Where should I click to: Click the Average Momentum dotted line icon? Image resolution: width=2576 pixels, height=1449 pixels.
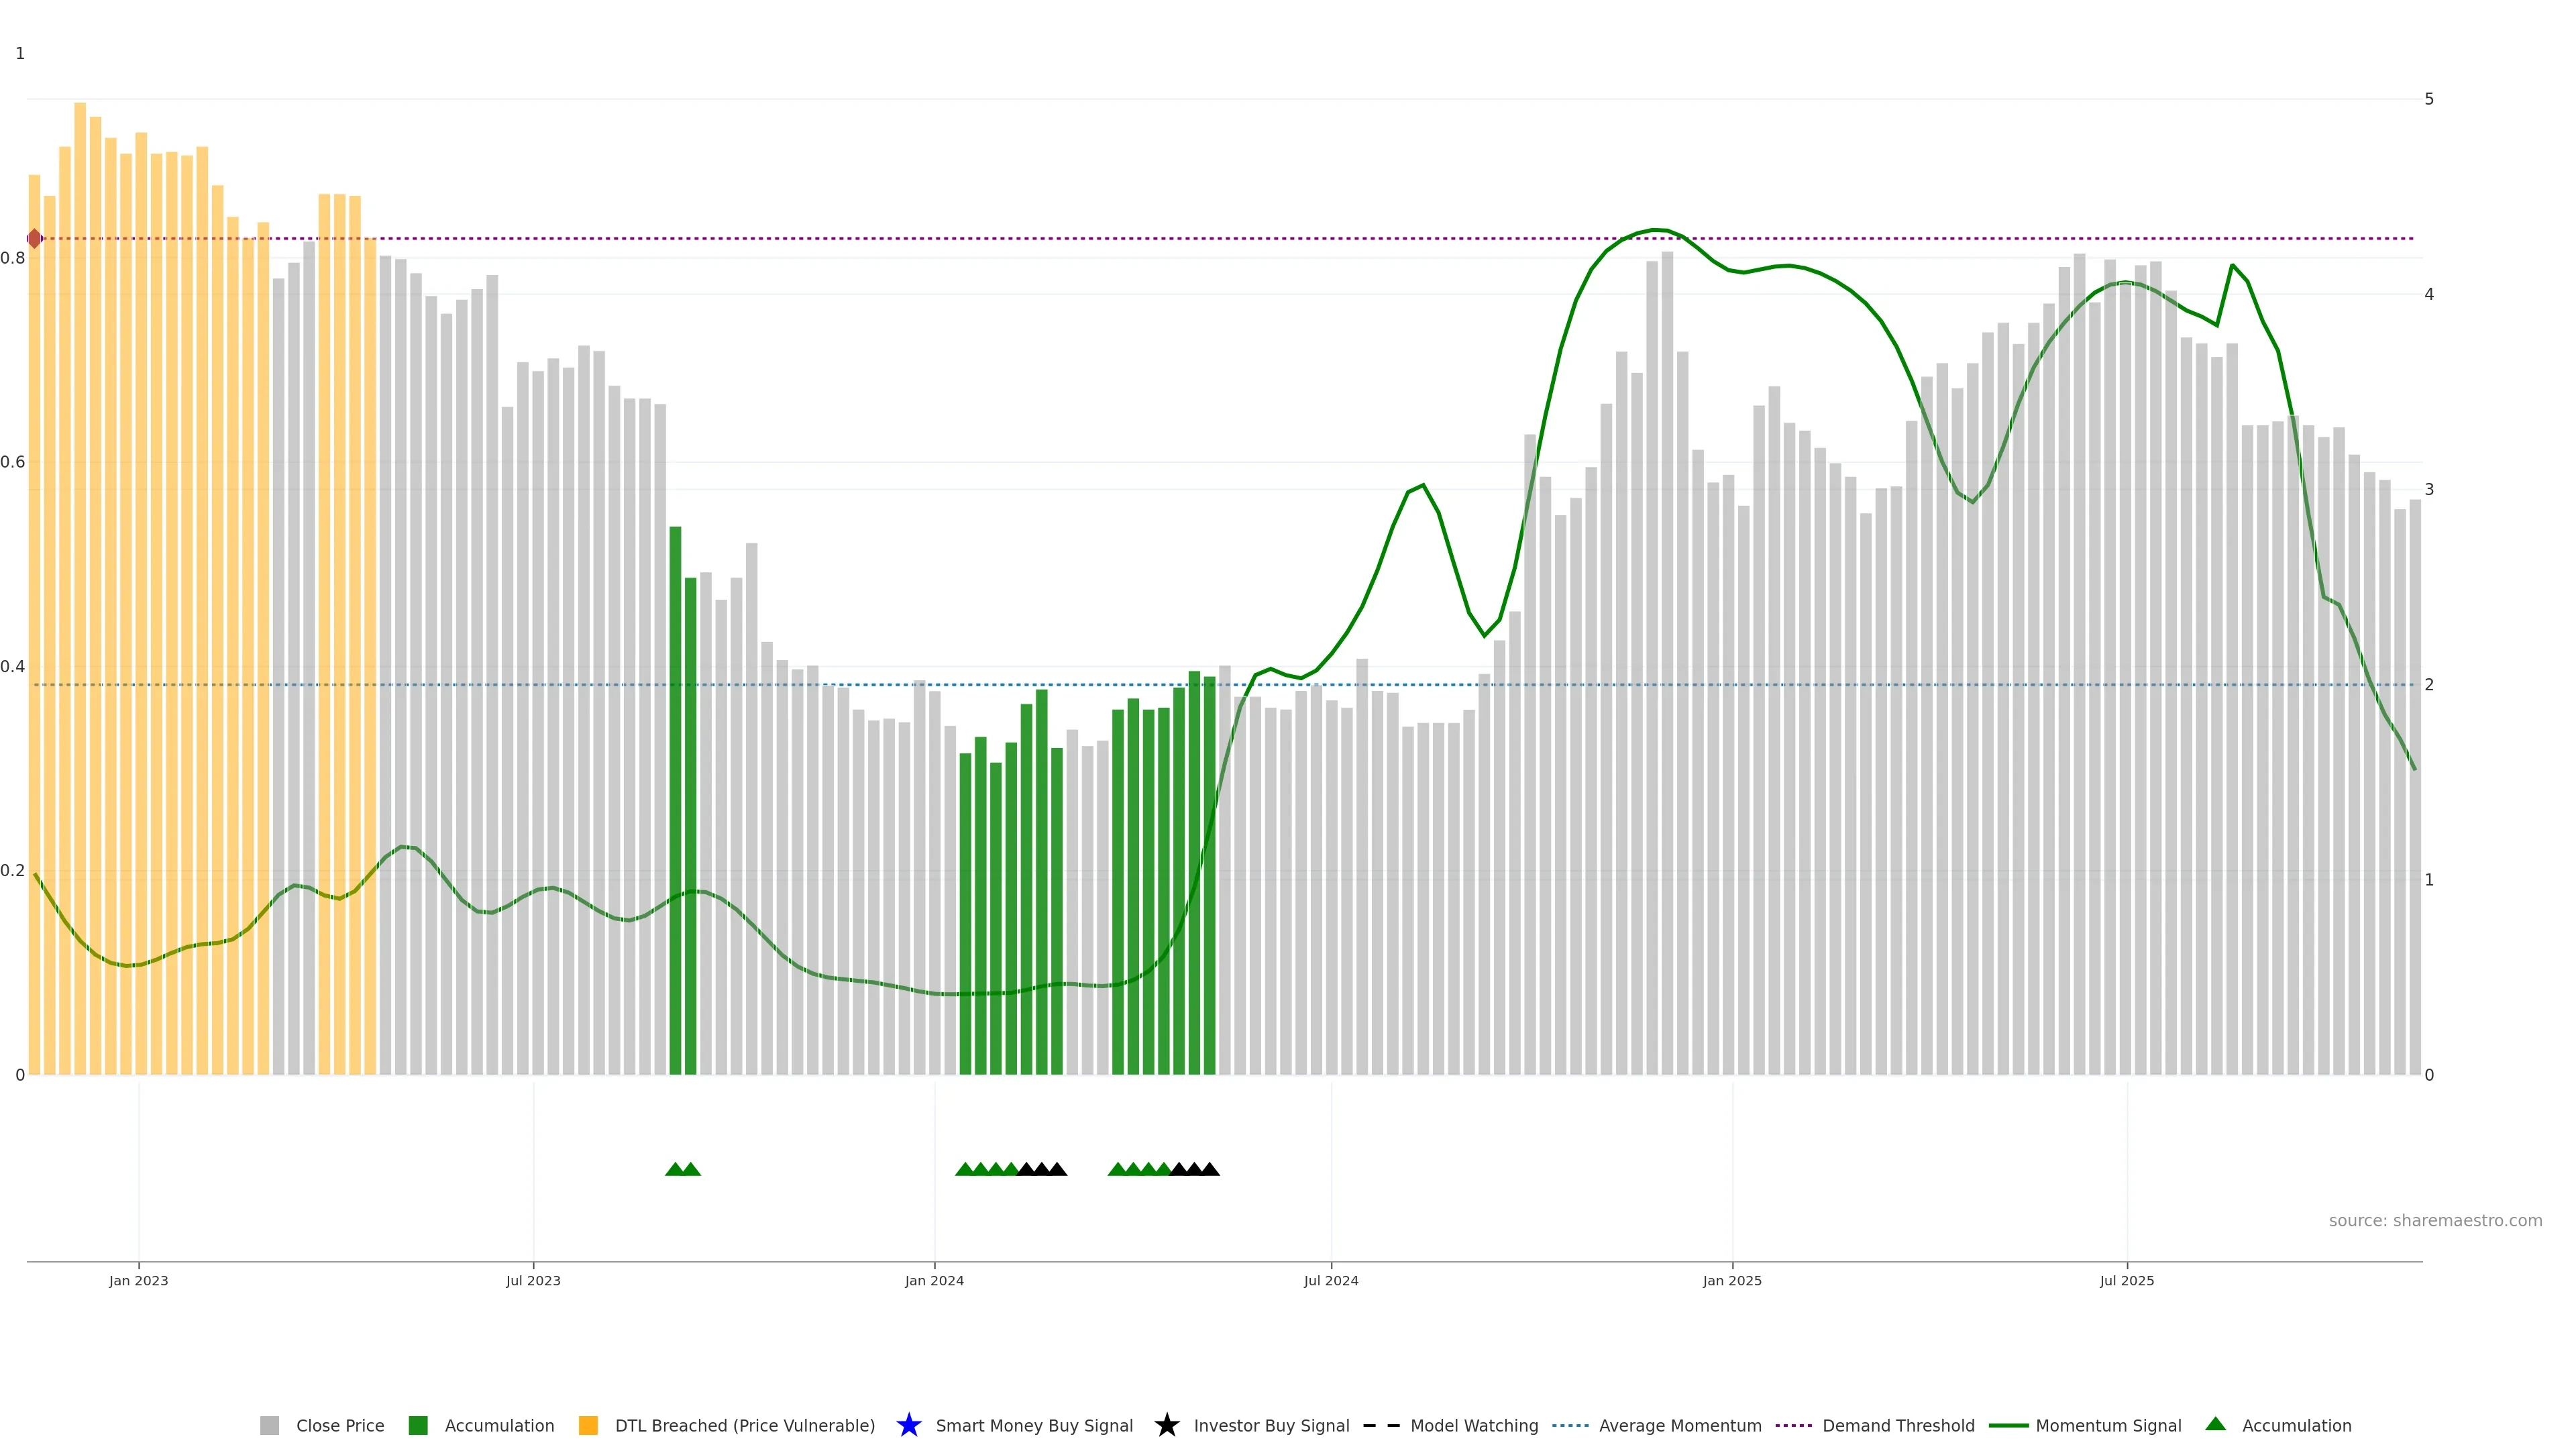[x=1570, y=1425]
